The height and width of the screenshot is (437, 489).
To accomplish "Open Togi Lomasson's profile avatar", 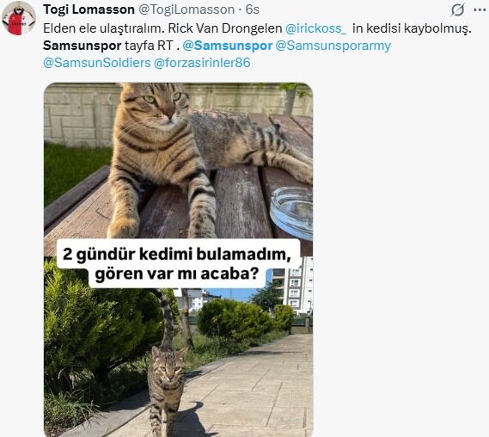I will click(x=19, y=18).
